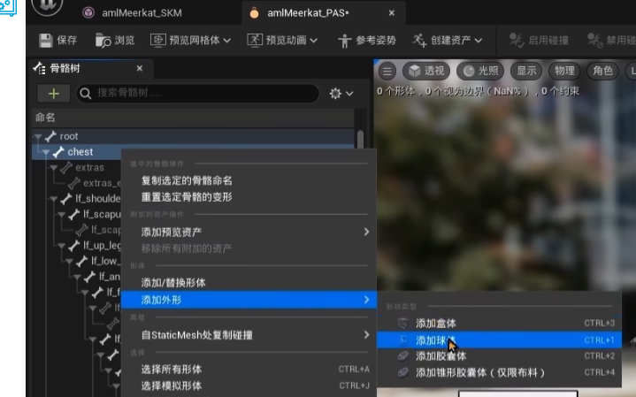Image resolution: width=636 pixels, height=397 pixels.
Task: Click the skeleton tree vertical scrollbar
Action: (360, 139)
